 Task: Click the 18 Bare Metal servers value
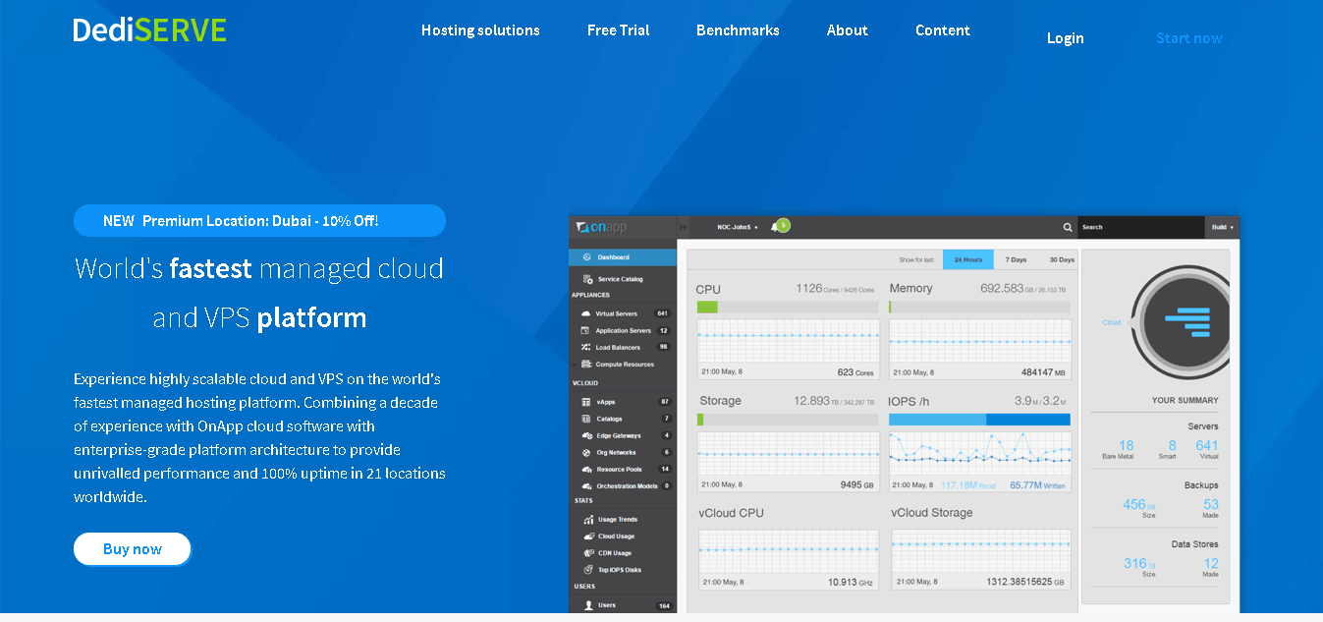pos(1126,445)
